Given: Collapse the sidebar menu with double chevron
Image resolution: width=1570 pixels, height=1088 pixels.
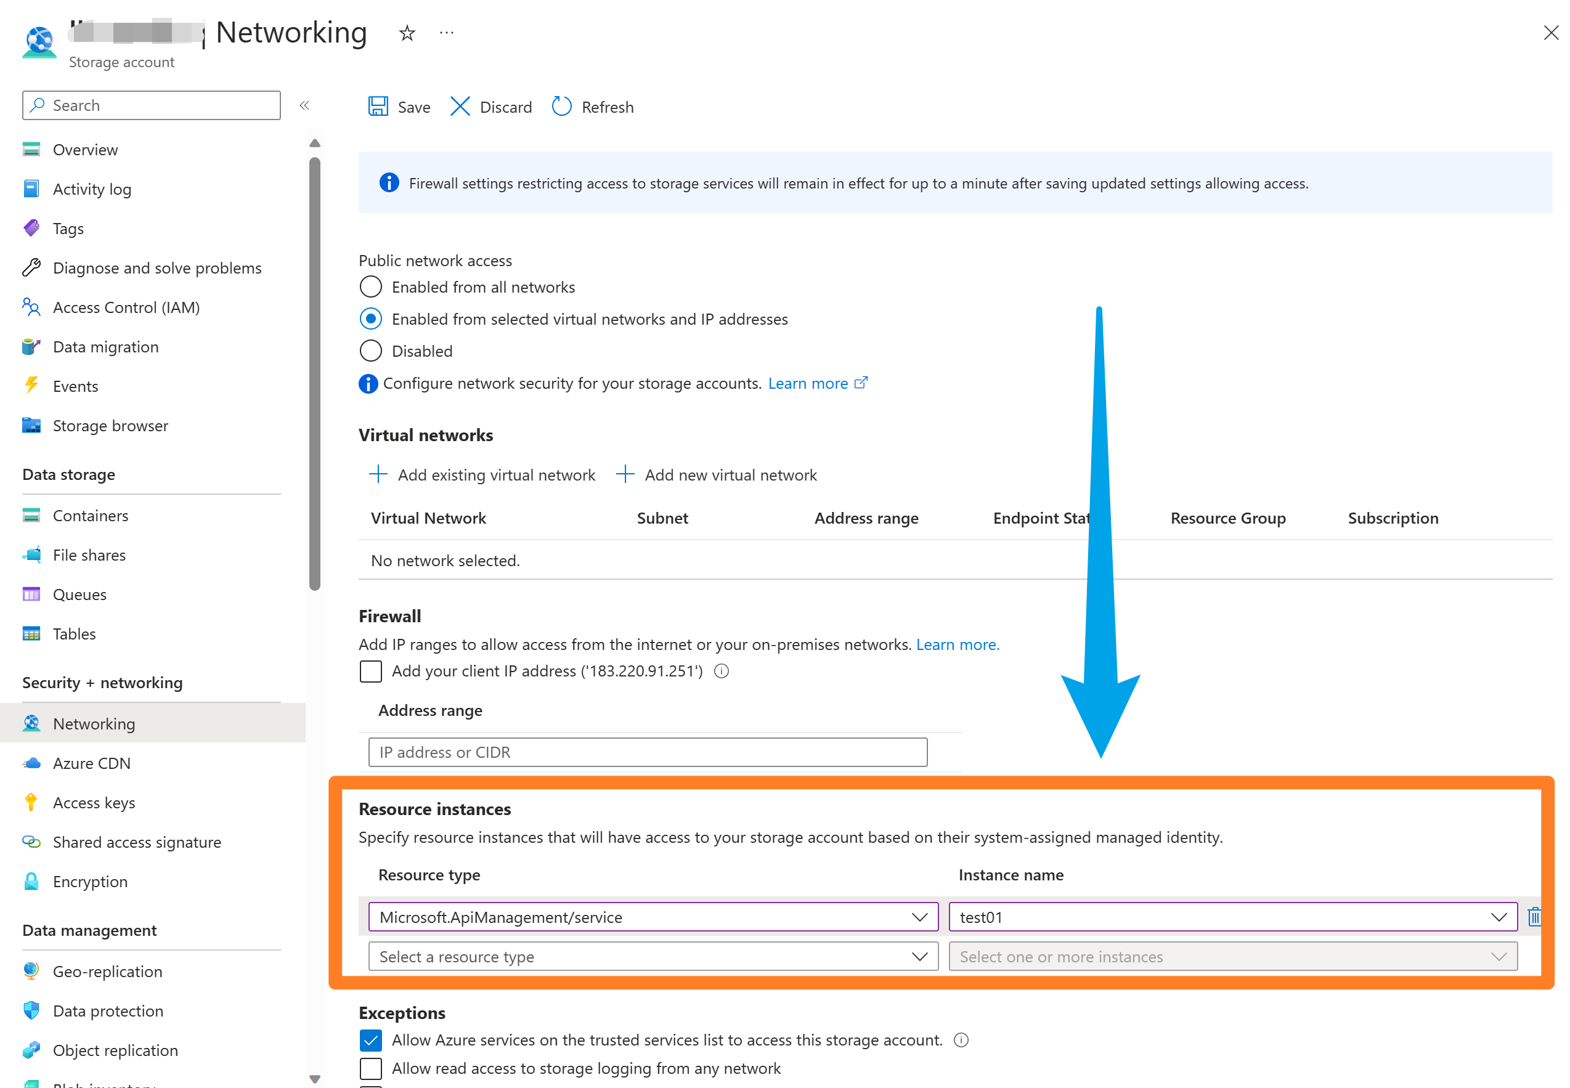Looking at the screenshot, I should [x=305, y=105].
